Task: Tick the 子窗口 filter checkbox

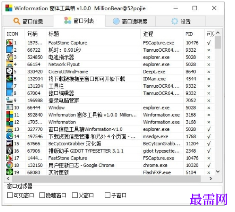Action: (108, 195)
